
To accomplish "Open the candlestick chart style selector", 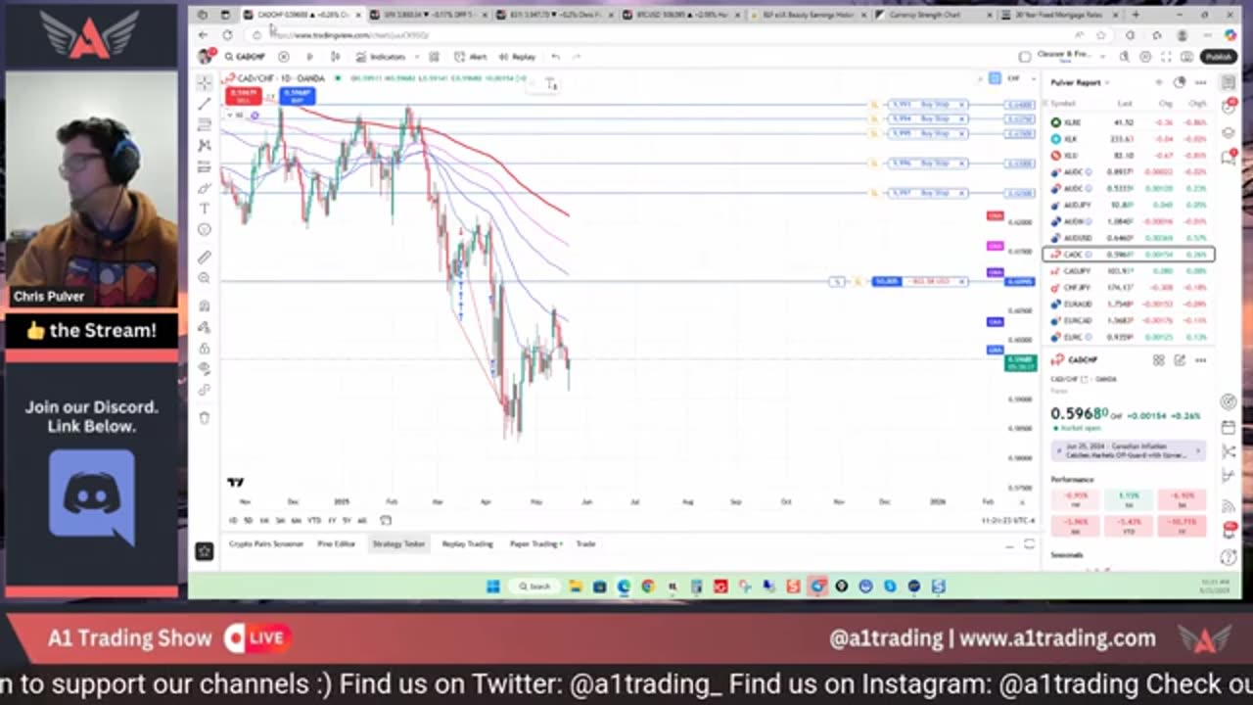I will click(335, 57).
